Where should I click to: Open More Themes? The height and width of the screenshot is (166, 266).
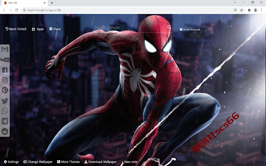[68, 162]
